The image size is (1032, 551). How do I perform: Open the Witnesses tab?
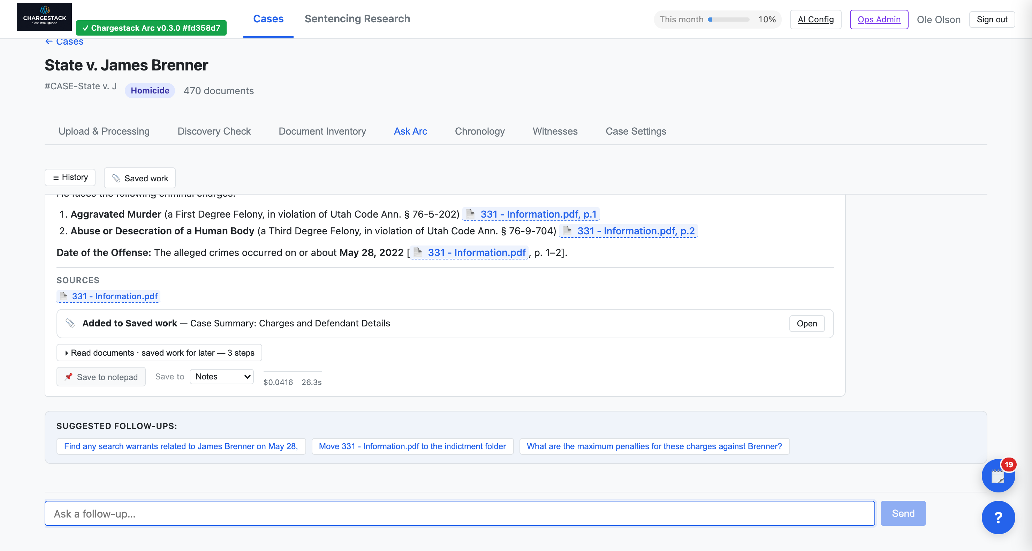pyautogui.click(x=555, y=131)
